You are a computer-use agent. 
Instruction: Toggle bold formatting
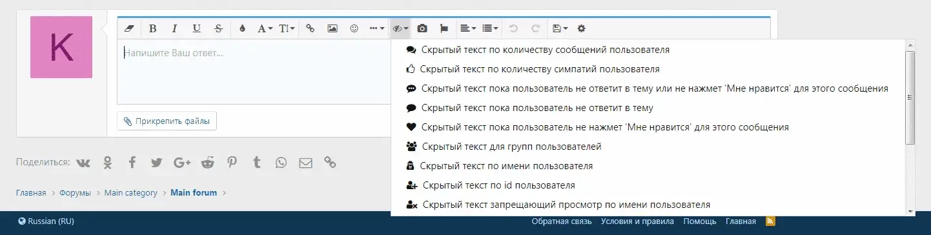pos(153,28)
